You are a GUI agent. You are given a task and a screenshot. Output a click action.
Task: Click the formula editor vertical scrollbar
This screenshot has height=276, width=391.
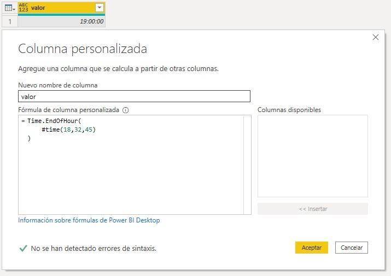coord(248,164)
